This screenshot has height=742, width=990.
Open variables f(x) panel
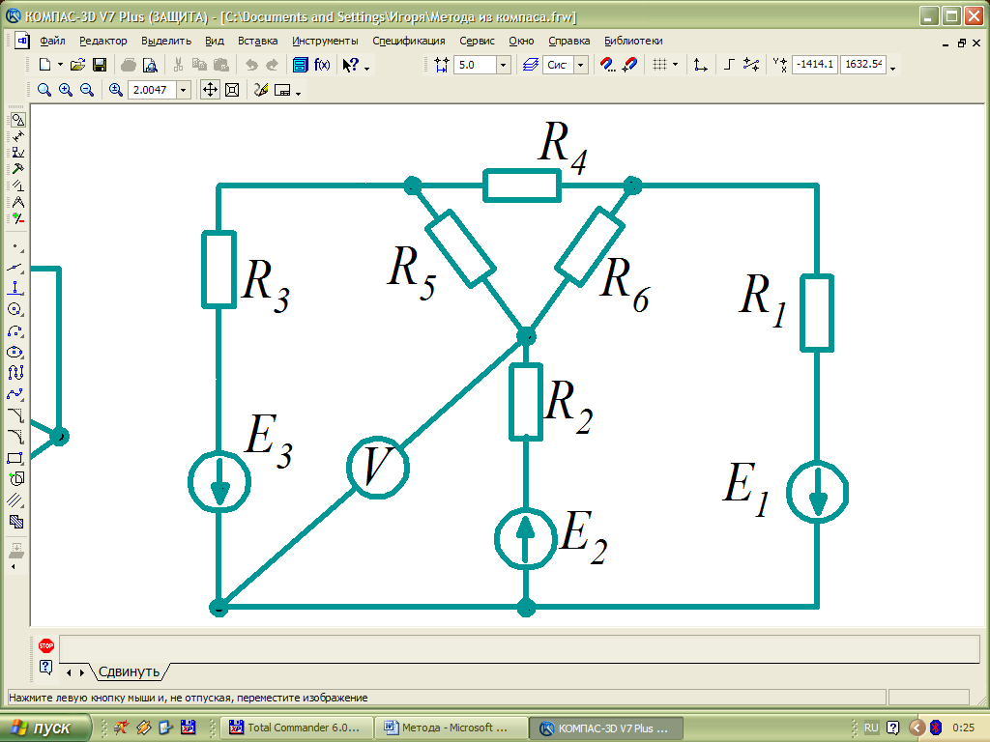(322, 65)
